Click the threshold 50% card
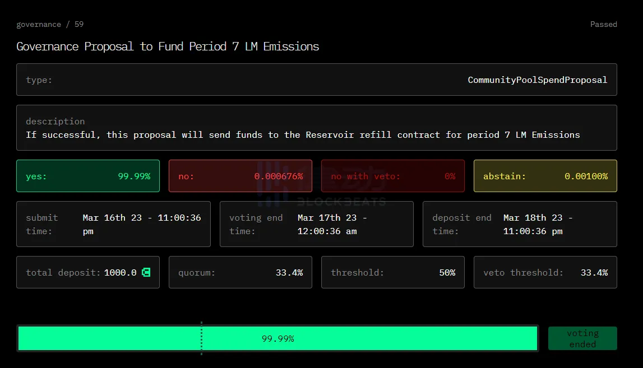Viewport: 643px width, 368px height. point(392,273)
